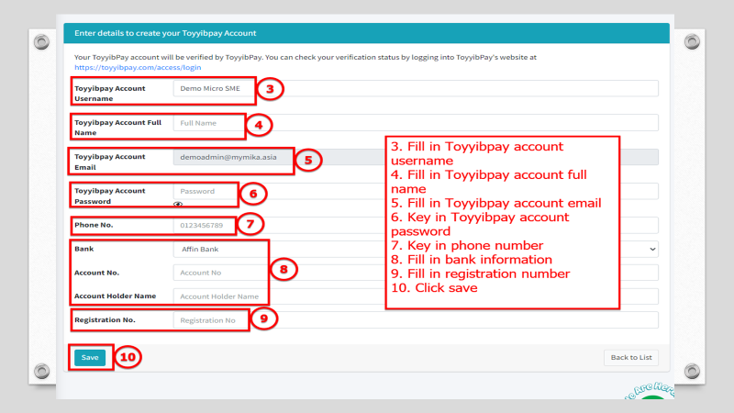Click 'Enter details to create your Toyyibpay Account' header
This screenshot has width=734, height=413.
pos(165,33)
